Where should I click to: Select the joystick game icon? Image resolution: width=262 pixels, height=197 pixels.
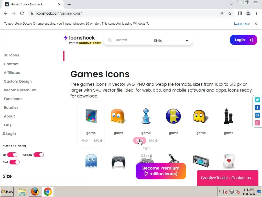click(x=174, y=158)
